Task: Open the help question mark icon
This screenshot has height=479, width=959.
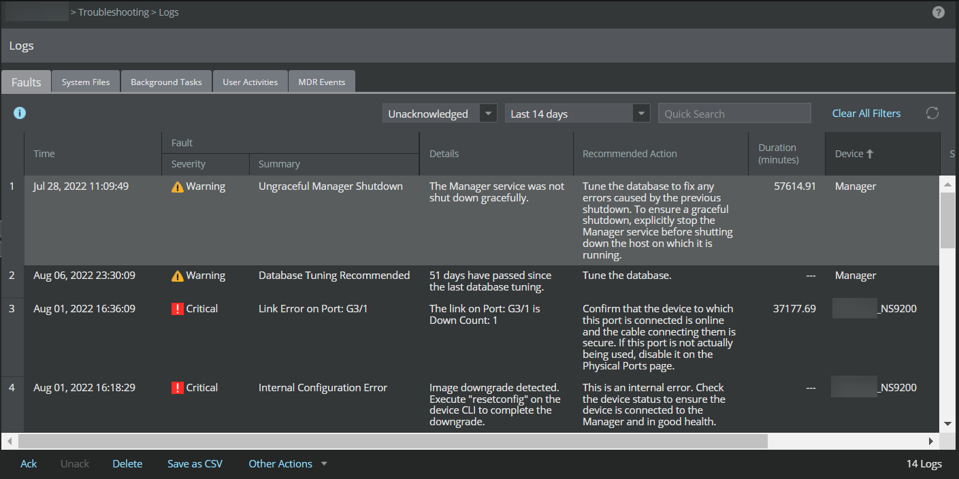Action: tap(939, 12)
